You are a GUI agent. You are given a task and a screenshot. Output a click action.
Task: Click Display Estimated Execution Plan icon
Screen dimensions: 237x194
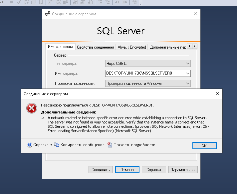[x=26, y=2]
